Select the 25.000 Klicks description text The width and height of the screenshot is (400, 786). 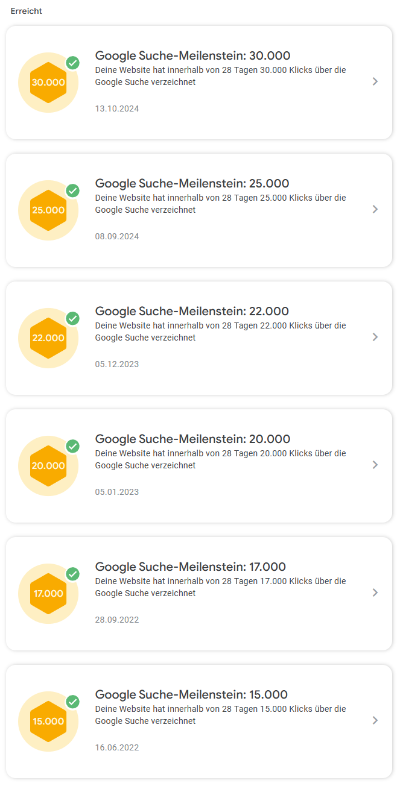point(220,204)
